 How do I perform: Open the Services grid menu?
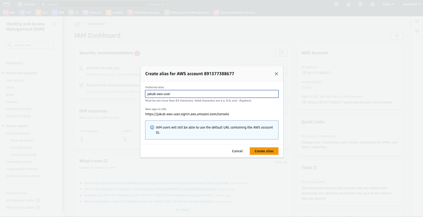coord(26,4)
